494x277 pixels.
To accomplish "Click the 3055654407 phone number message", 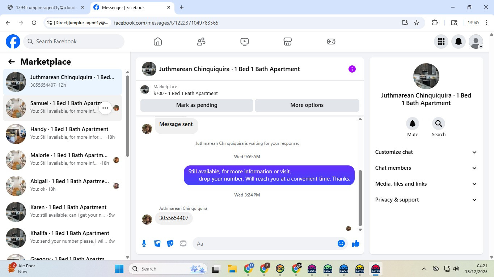I will coord(174,218).
